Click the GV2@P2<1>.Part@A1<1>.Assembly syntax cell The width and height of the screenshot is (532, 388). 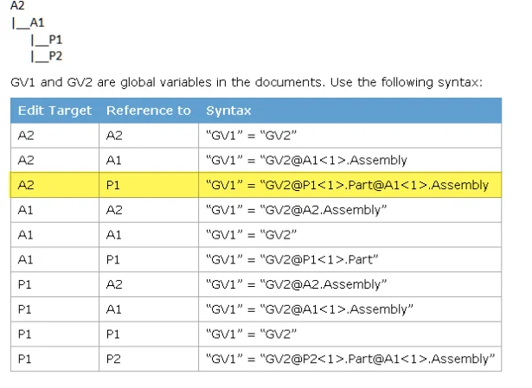(x=349, y=359)
